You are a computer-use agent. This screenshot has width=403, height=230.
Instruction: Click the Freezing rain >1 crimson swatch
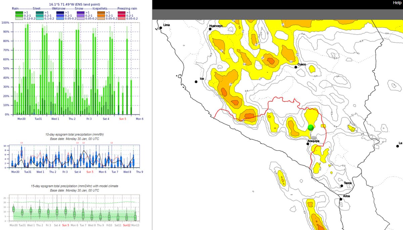click(122, 12)
